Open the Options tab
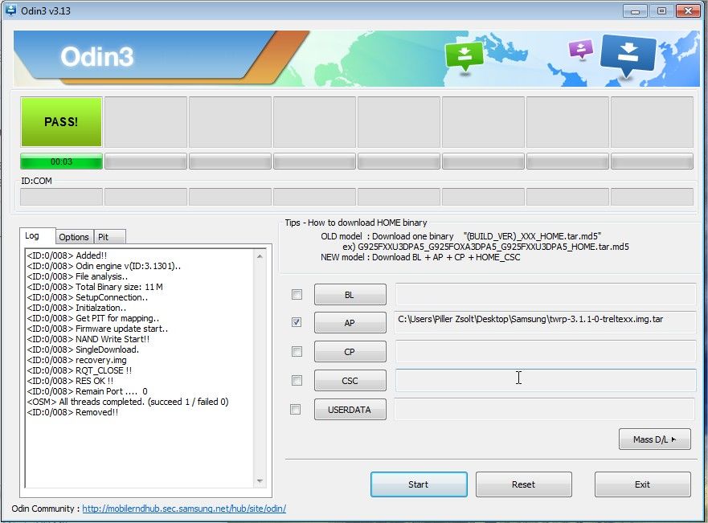Screen dimensions: 708x523 coord(74,237)
